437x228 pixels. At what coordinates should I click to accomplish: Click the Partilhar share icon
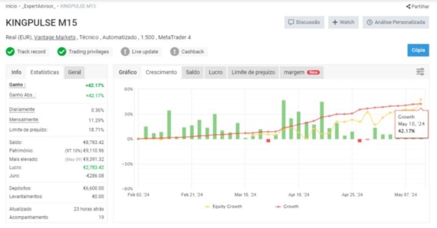(x=408, y=6)
